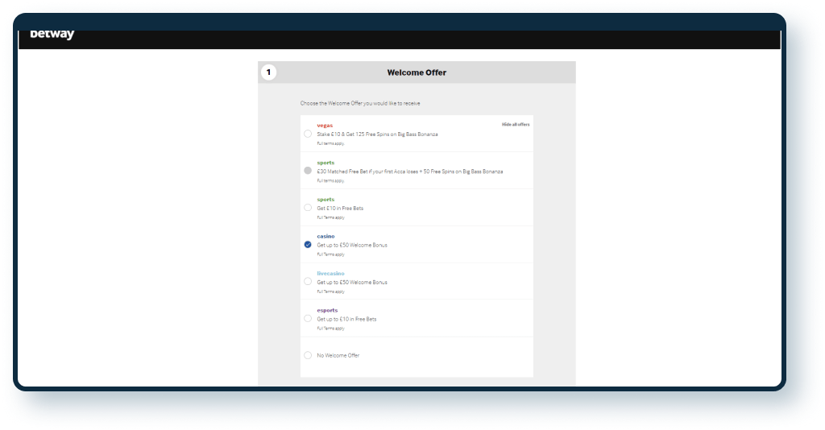Image resolution: width=825 pixels, height=430 pixels.
Task: Collapse the list with Hide all offers
Action: [x=516, y=125]
